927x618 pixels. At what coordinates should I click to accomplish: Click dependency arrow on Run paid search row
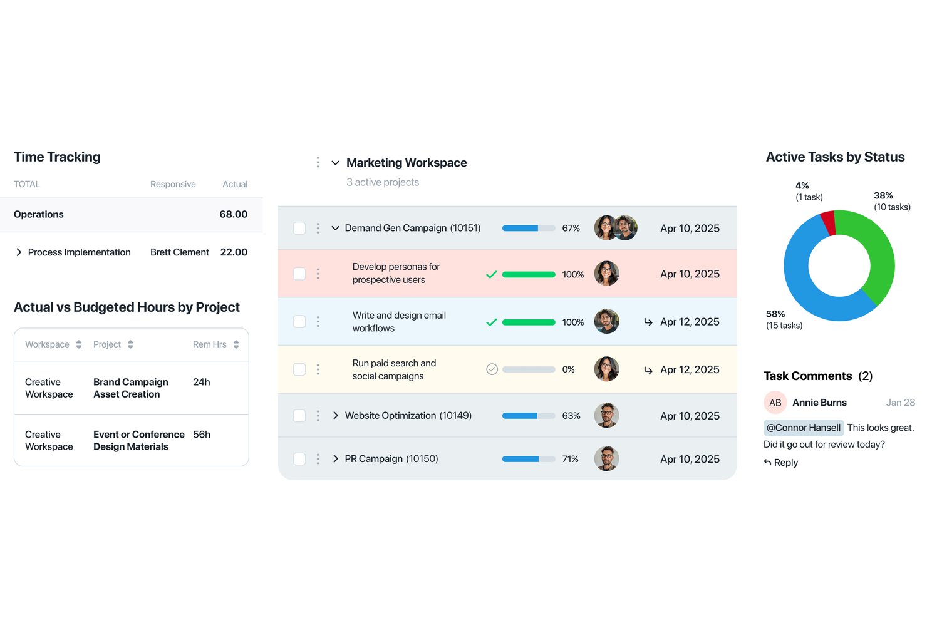coord(648,370)
